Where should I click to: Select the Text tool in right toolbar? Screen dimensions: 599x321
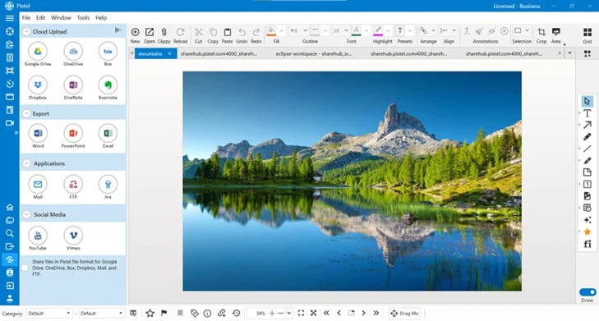point(587,113)
